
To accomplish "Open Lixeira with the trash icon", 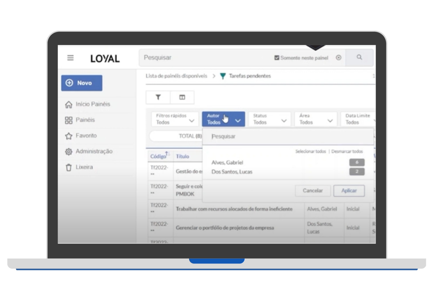I will (68, 167).
